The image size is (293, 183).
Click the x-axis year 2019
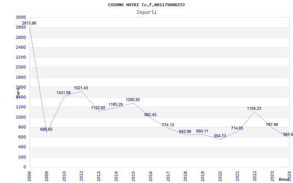203,176
